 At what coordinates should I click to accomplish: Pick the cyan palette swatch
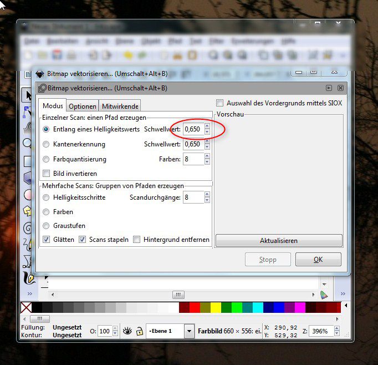click(258, 307)
